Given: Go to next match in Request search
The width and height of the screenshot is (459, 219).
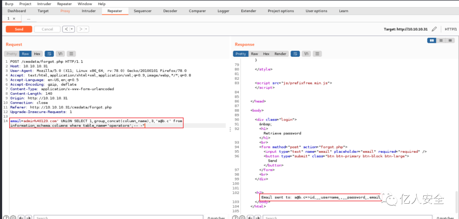Looking at the screenshot, I should (x=28, y=218).
